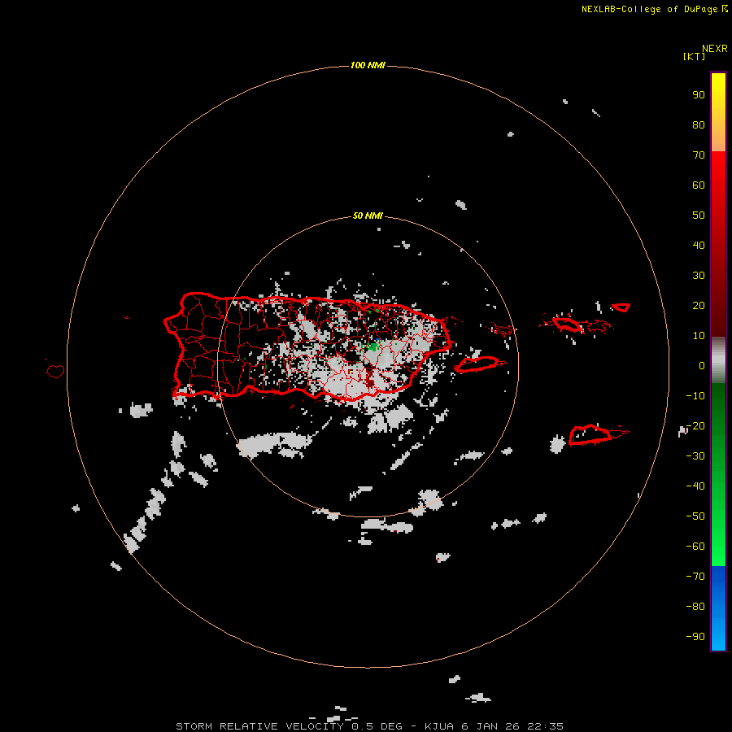Click the gray zero-velocity band on the color bar

point(718,360)
